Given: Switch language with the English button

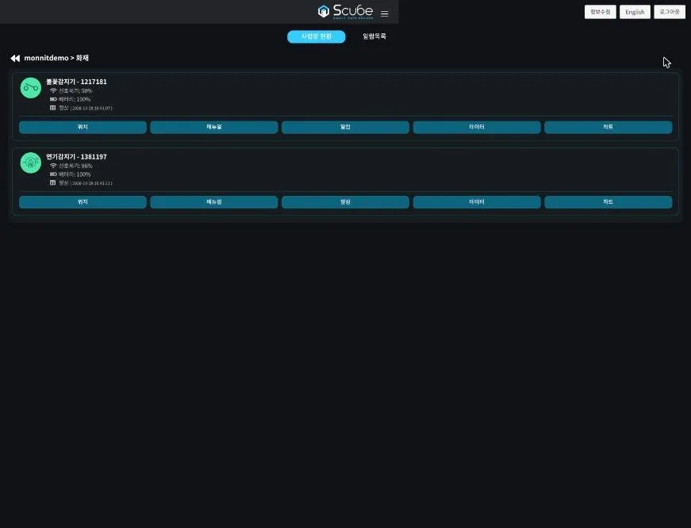Looking at the screenshot, I should click(x=635, y=12).
